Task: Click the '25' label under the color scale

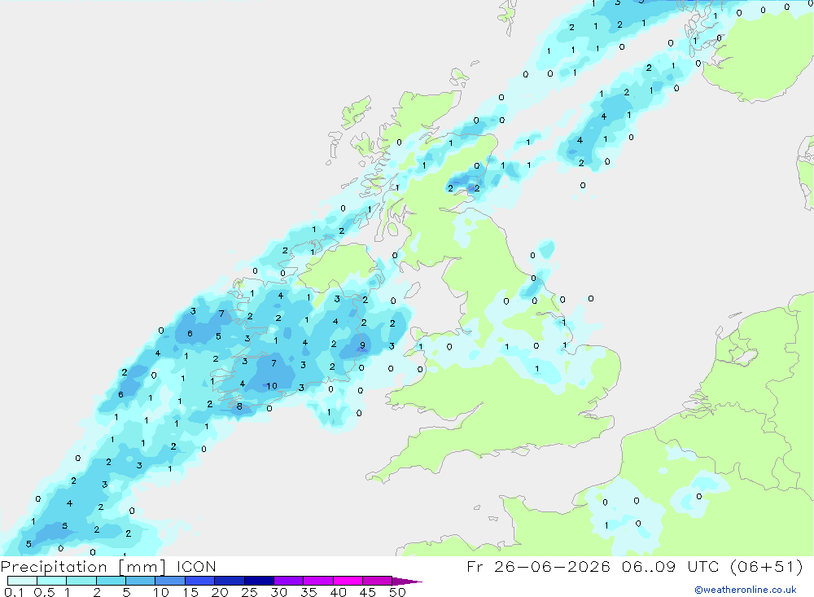Action: tap(250, 592)
